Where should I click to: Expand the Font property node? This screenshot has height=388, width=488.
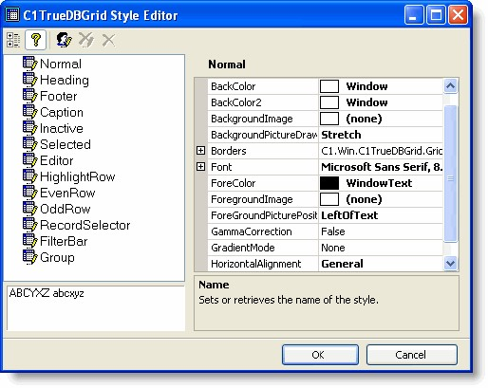click(x=200, y=167)
